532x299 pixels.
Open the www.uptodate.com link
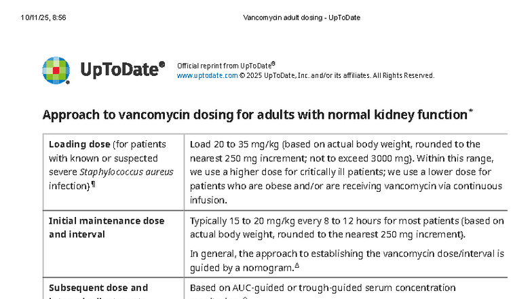point(207,76)
